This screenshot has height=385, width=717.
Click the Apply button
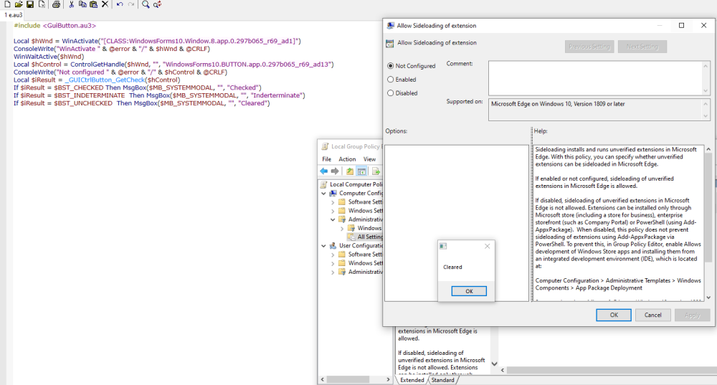692,315
